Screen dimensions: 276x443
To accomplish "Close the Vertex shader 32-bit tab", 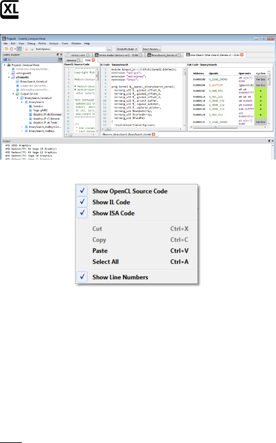I will pyautogui.click(x=140, y=55).
